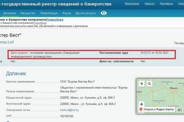Viewport: 184px width, 122px height.
Task: Click the save page in pdf link
Action: (x=7, y=42)
